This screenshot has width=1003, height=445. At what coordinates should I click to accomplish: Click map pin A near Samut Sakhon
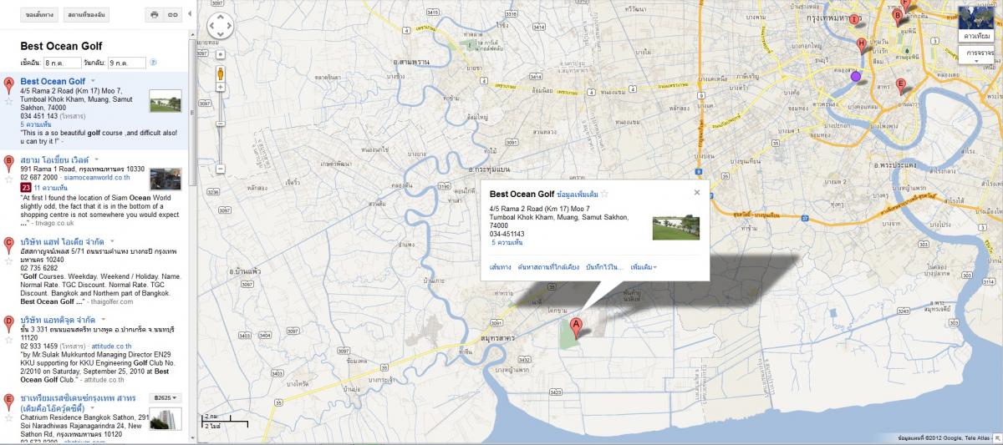click(575, 326)
